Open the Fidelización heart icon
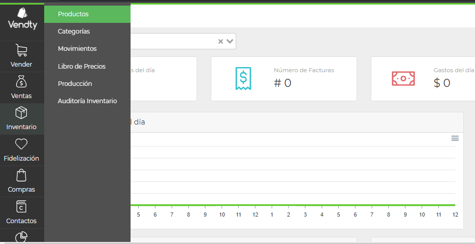The height and width of the screenshot is (244, 475). (x=21, y=144)
